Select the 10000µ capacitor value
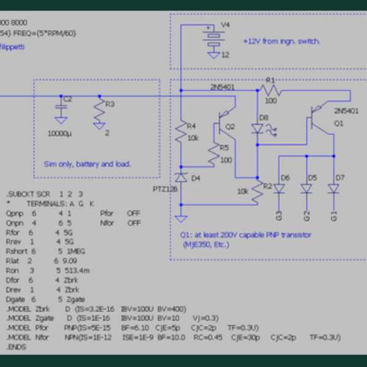 (x=59, y=133)
